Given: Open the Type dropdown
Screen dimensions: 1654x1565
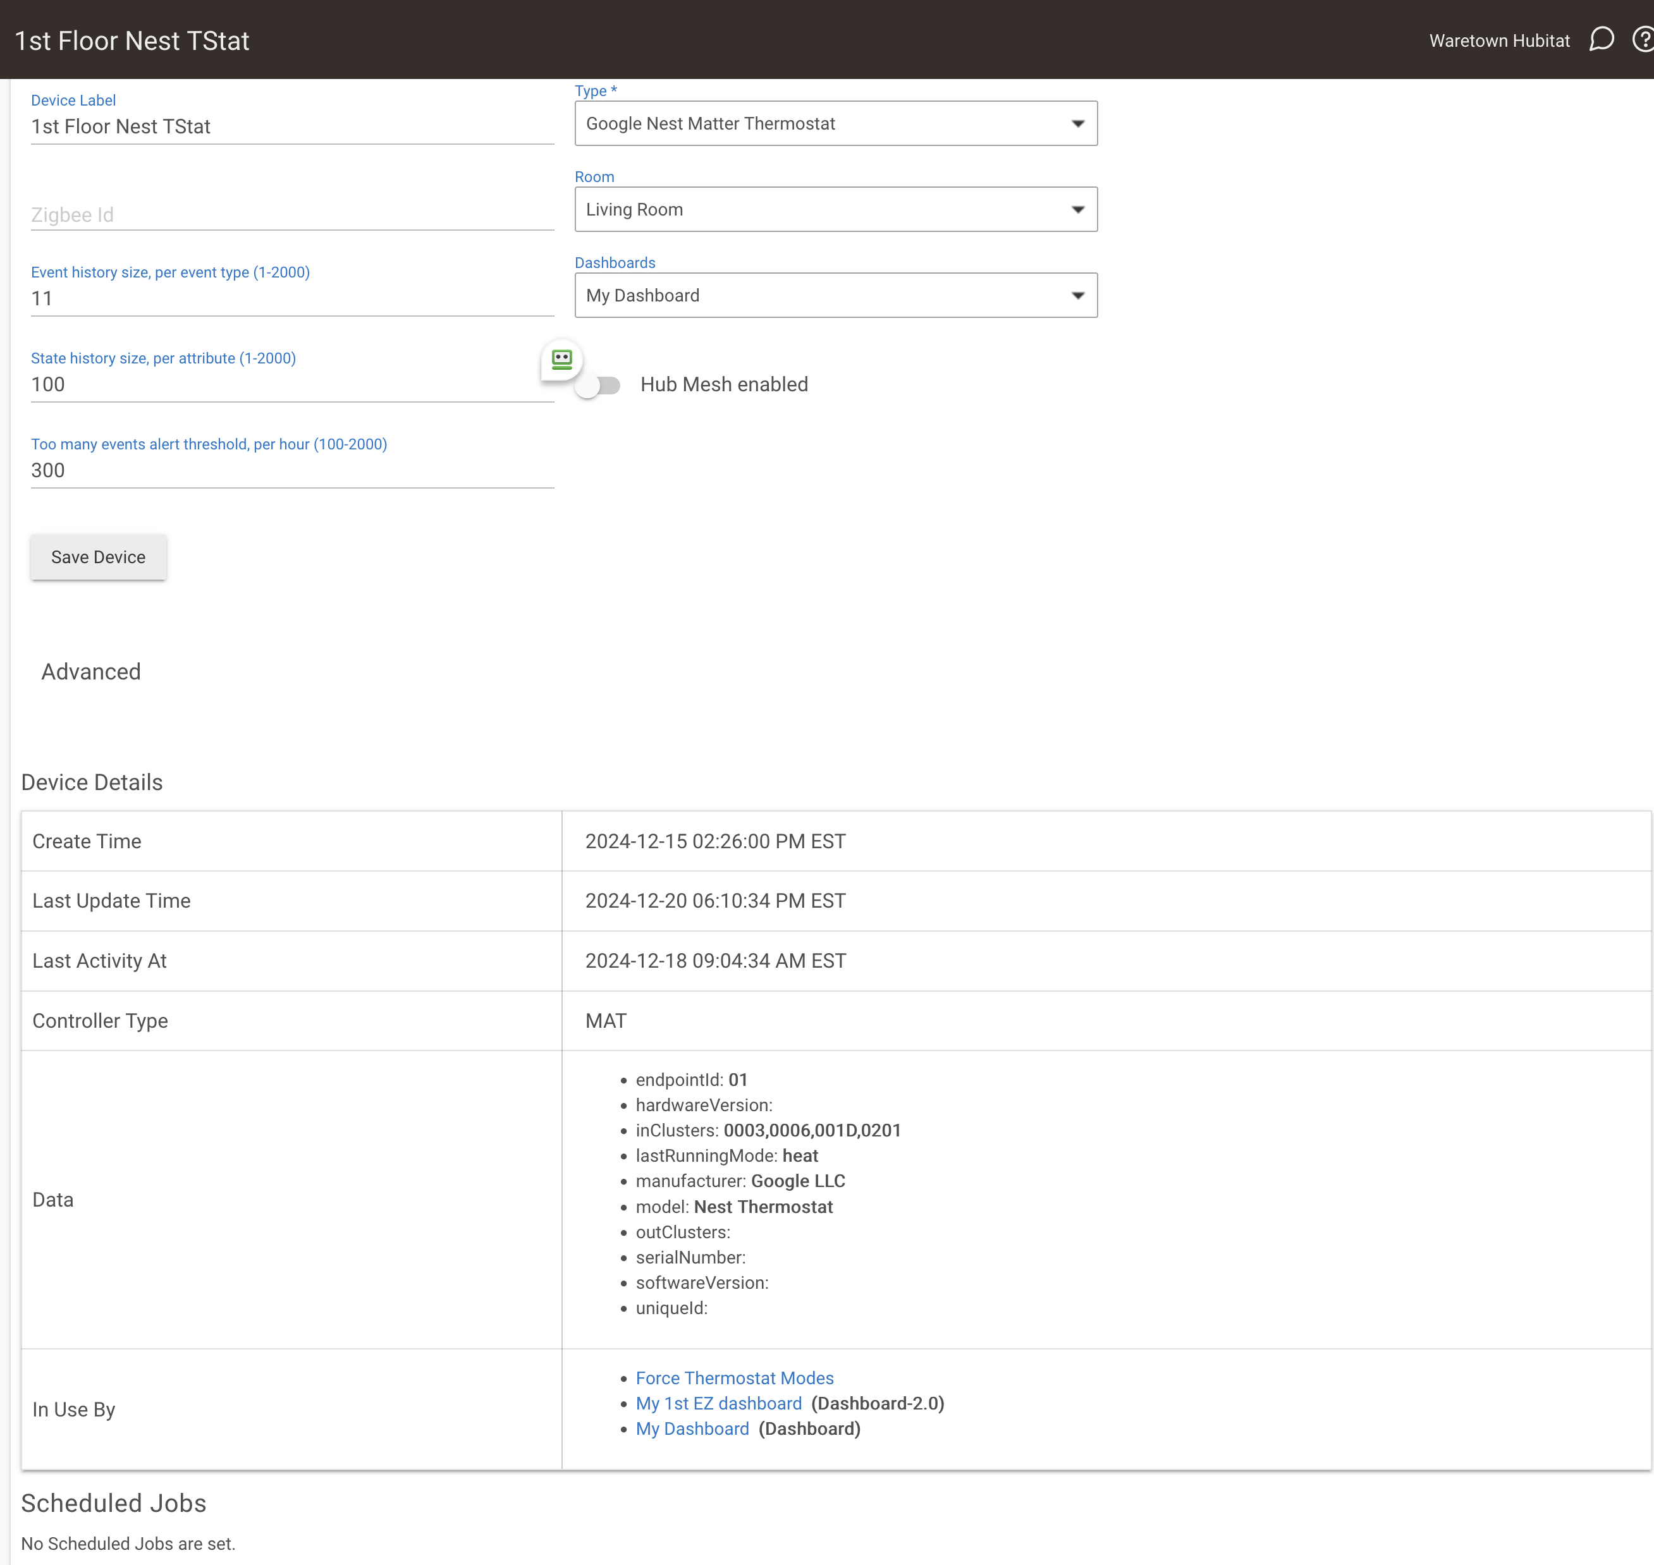Looking at the screenshot, I should click(x=835, y=123).
